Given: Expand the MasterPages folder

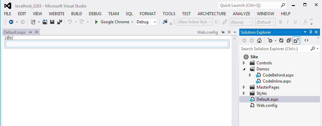Looking at the screenshot, I should (244, 87).
